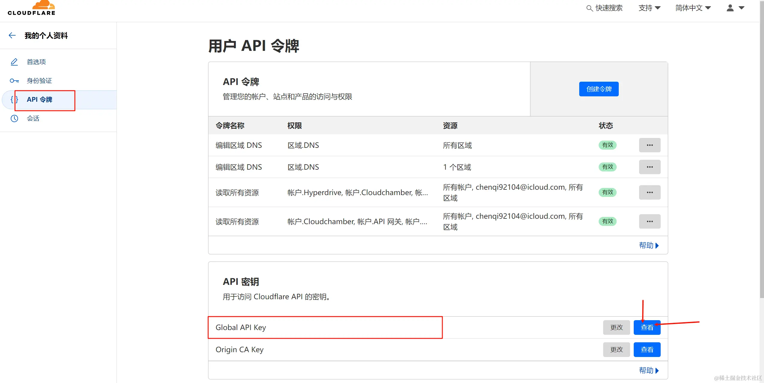Click the page vertical scrollbar
764x383 pixels.
point(762,150)
